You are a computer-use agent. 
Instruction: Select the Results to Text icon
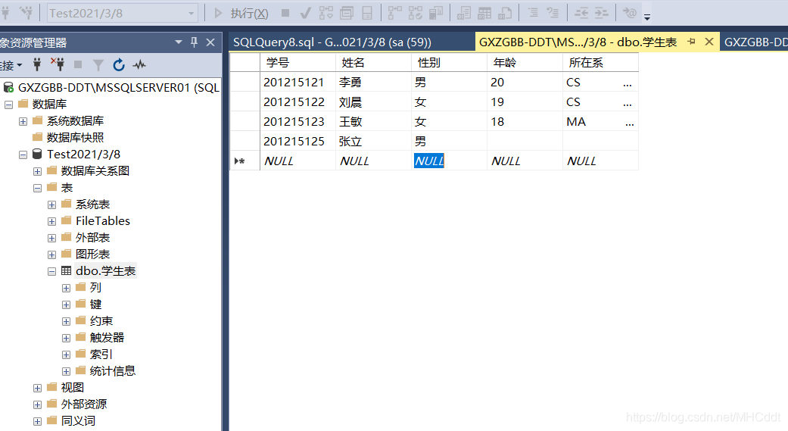click(x=464, y=13)
